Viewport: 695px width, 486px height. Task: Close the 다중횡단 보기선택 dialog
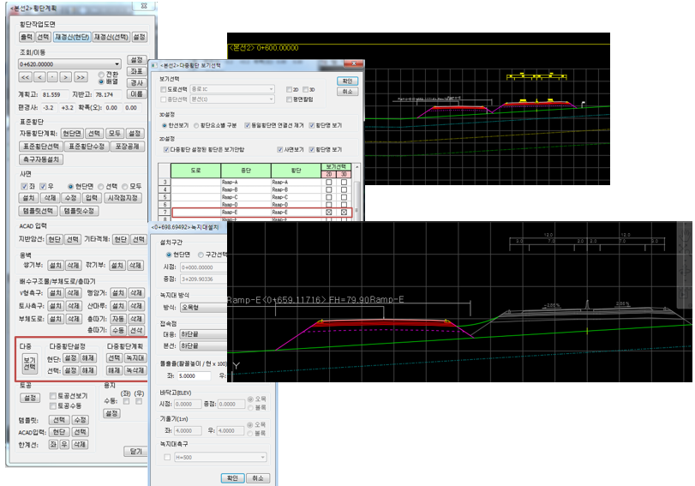point(354,64)
